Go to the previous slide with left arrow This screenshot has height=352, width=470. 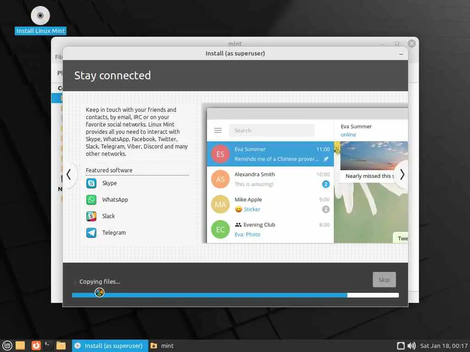click(x=69, y=175)
